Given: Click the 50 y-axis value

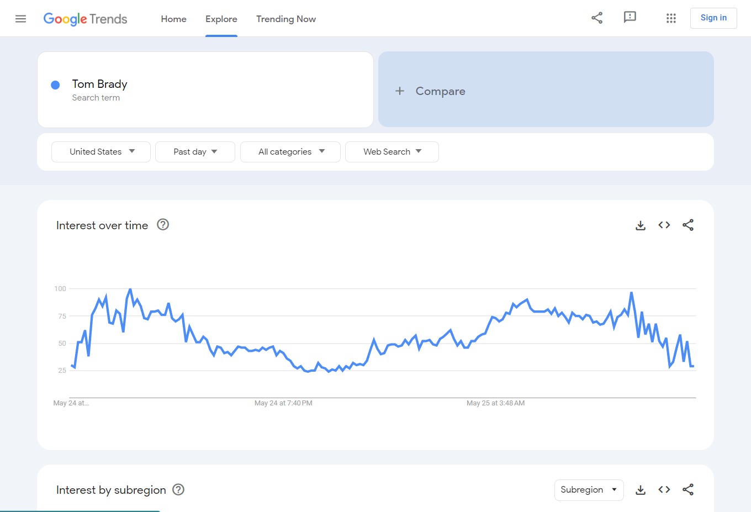Looking at the screenshot, I should point(62,344).
